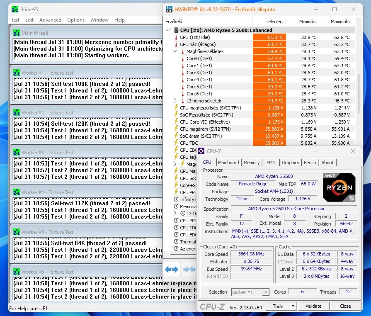Expand the Mag... row with lightning icon in HWiNFO
The width and height of the screenshot is (371, 316).
tap(175, 164)
